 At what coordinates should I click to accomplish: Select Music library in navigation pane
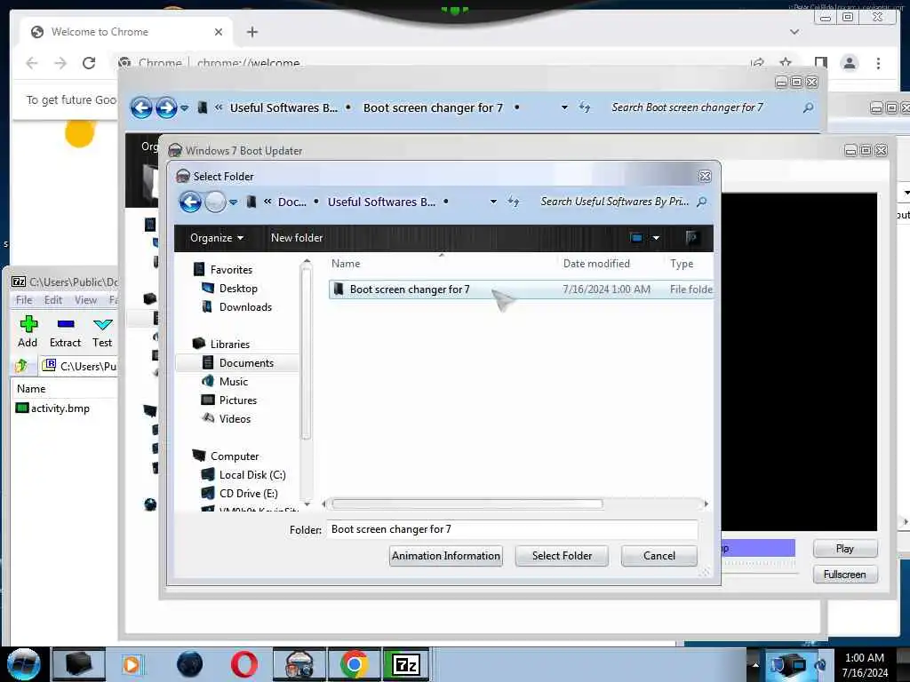(x=234, y=382)
